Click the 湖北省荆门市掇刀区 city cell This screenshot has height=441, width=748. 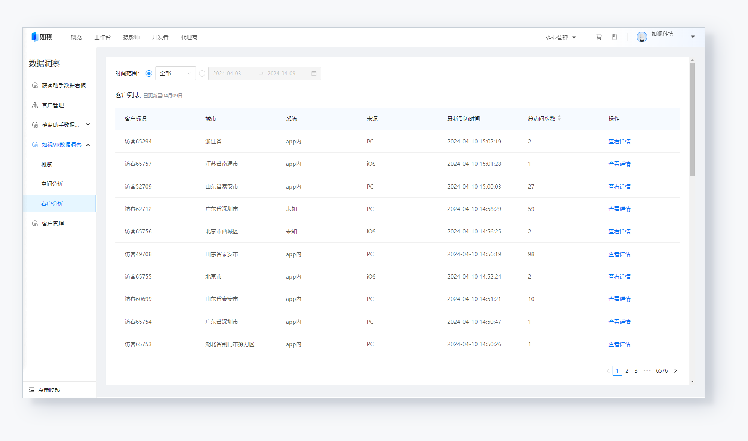[x=230, y=344]
